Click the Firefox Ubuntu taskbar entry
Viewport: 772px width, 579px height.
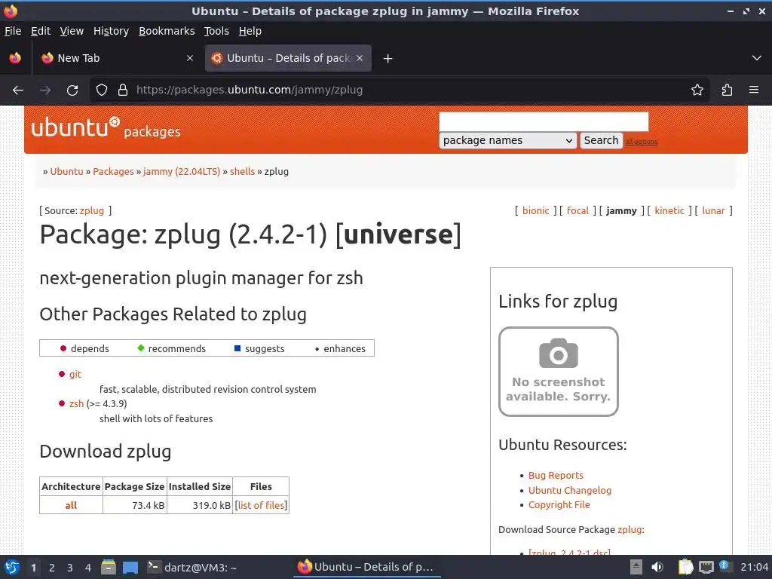(x=367, y=567)
